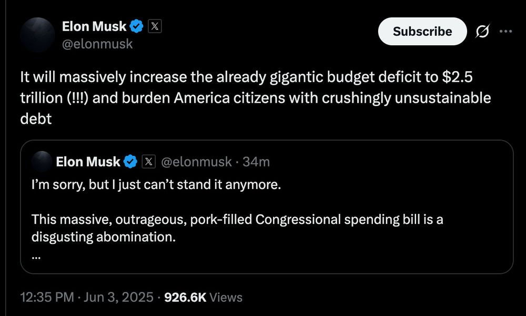Click the main tweet text body
The height and width of the screenshot is (316, 526).
click(252, 97)
